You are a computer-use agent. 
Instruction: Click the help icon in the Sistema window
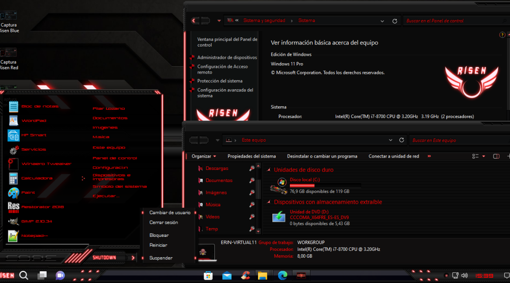[x=502, y=35]
